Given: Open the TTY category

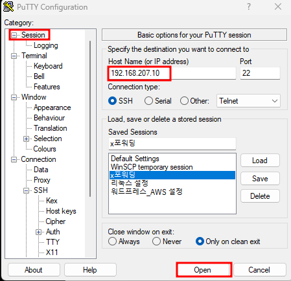Looking at the screenshot, I should pos(52,242).
